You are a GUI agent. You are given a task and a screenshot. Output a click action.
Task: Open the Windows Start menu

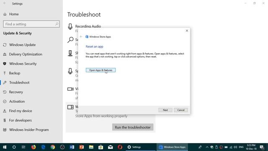5,147
